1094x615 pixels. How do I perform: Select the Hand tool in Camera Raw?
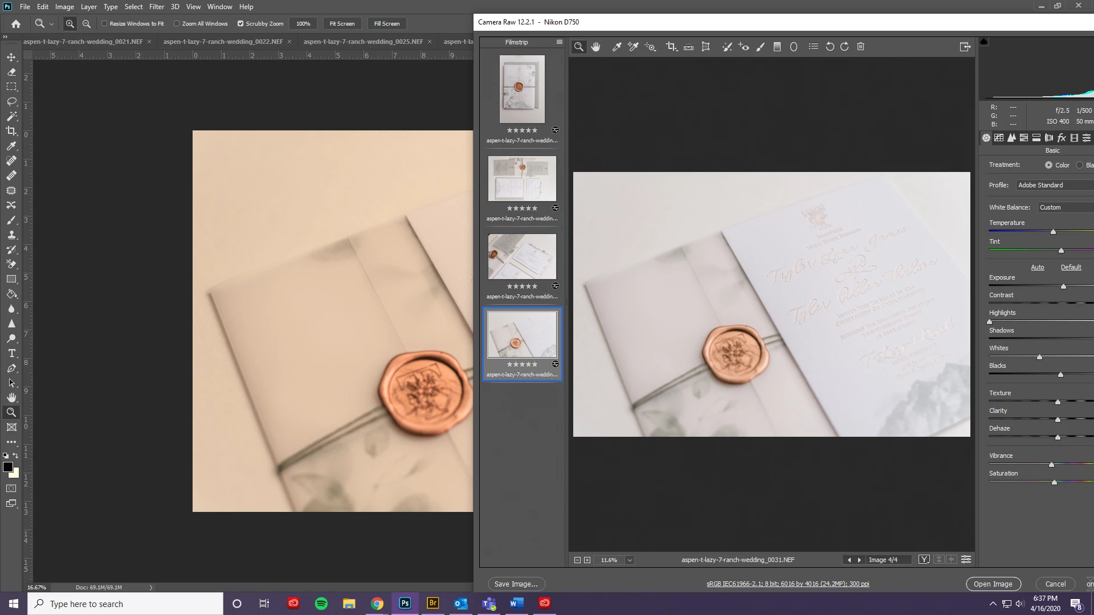point(596,47)
